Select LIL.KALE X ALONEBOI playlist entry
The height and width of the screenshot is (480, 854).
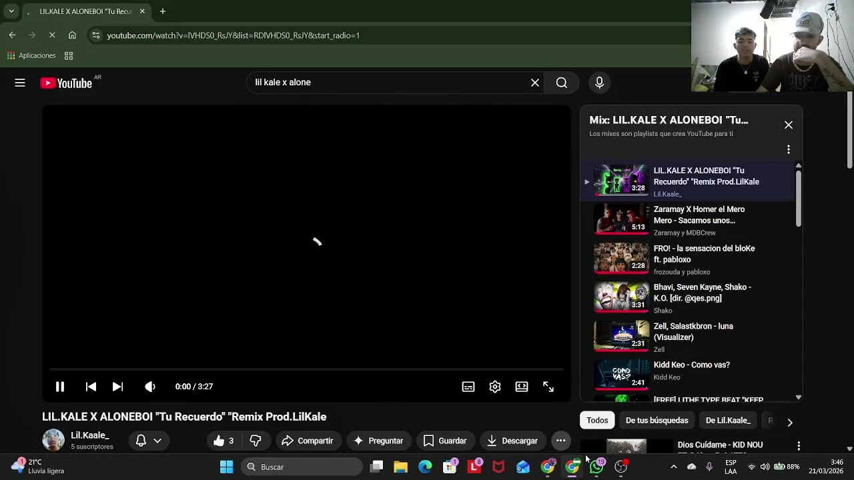tap(687, 181)
